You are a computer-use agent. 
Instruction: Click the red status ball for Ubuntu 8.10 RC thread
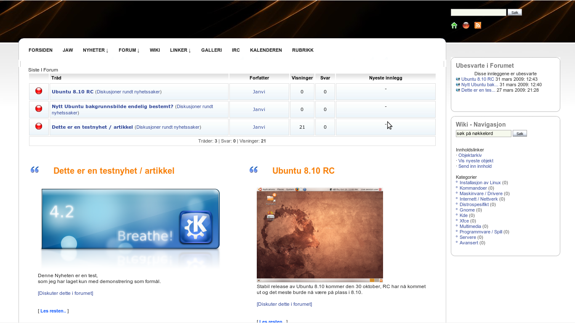(39, 91)
